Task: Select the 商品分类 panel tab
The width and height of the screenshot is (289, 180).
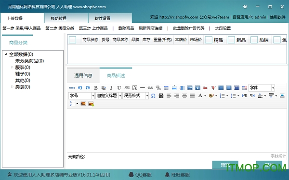Action: [18, 43]
